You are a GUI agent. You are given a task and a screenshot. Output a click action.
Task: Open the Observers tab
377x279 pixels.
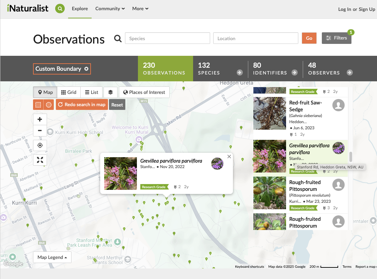pos(330,69)
